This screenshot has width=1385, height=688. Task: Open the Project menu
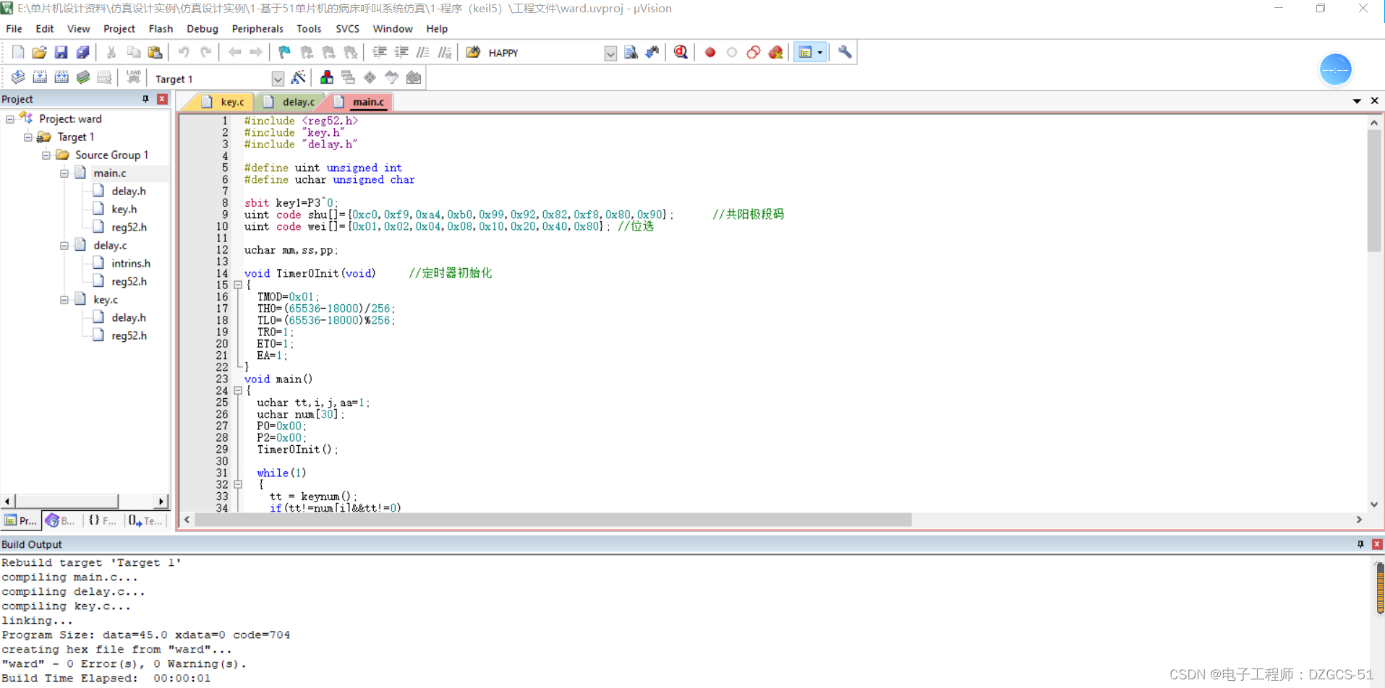(x=119, y=29)
